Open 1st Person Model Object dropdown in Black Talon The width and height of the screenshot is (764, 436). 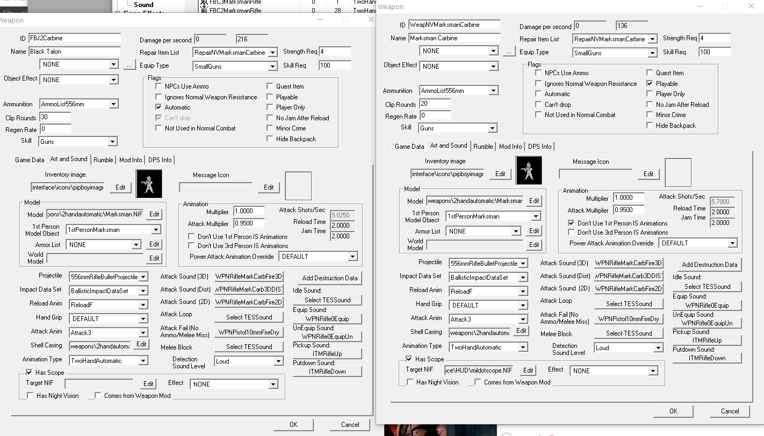coord(156,230)
